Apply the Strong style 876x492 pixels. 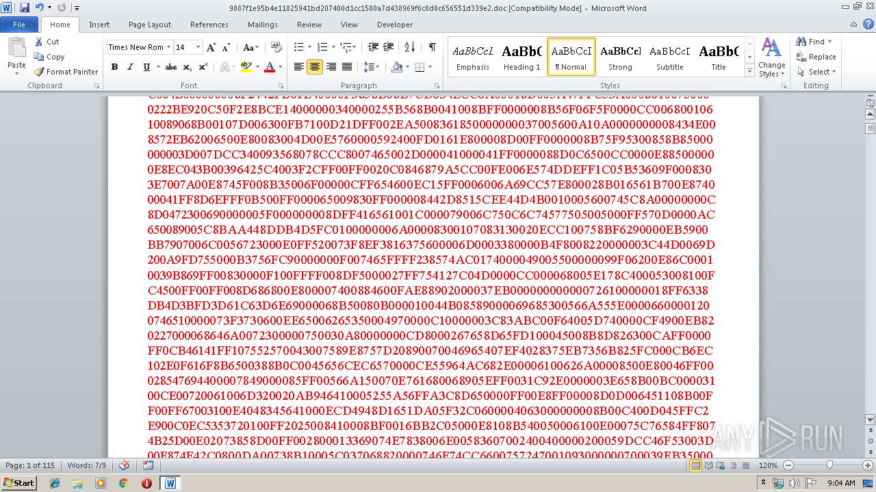click(620, 57)
